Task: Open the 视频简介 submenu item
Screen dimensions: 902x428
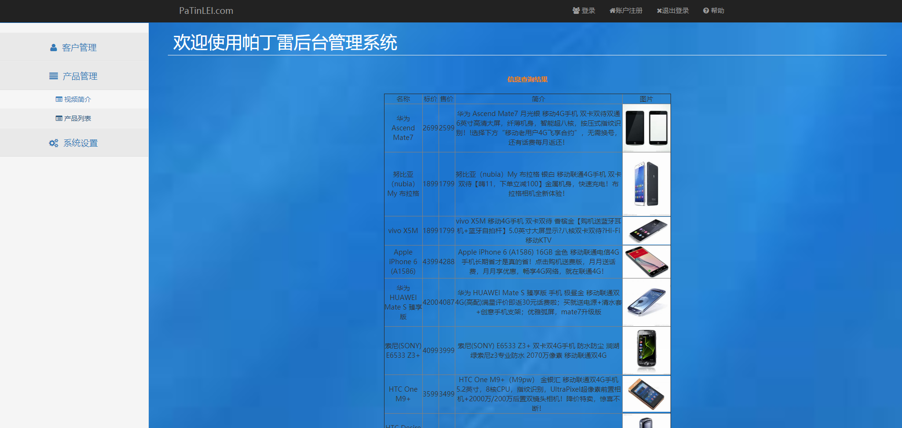Action: coord(74,99)
